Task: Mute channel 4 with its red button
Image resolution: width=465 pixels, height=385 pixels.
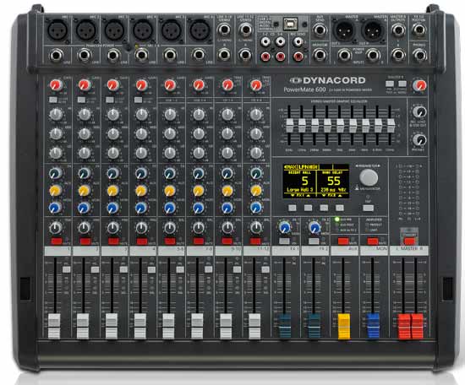Action: click(142, 241)
